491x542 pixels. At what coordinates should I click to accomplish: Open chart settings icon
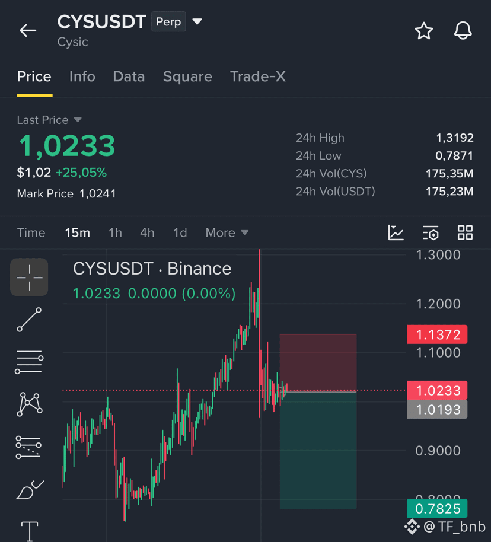point(431,232)
